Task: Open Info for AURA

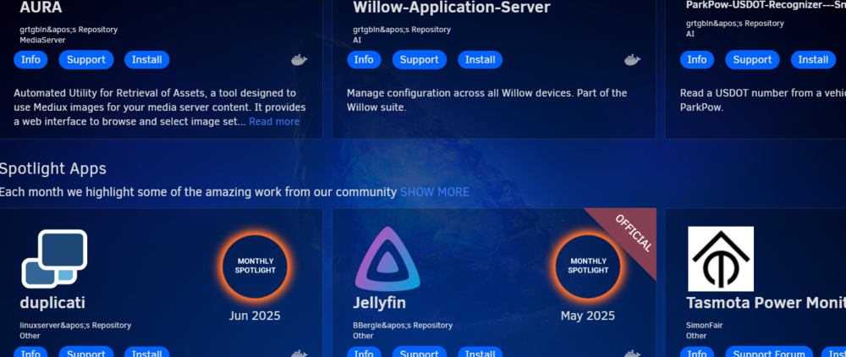Action: (x=30, y=60)
